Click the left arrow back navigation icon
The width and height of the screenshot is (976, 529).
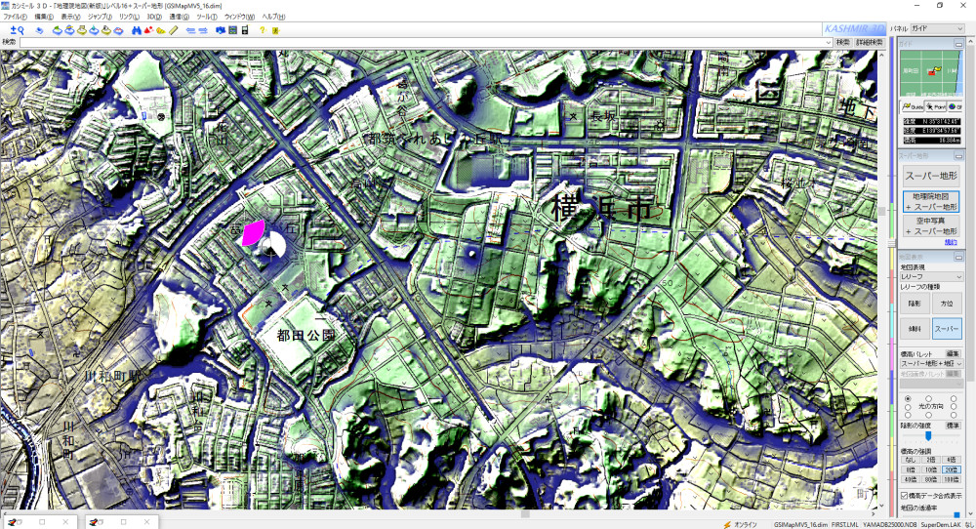click(x=190, y=30)
